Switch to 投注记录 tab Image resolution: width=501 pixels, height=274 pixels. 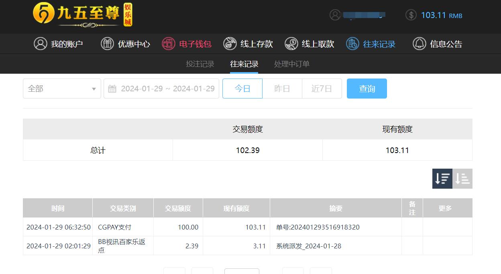click(200, 64)
